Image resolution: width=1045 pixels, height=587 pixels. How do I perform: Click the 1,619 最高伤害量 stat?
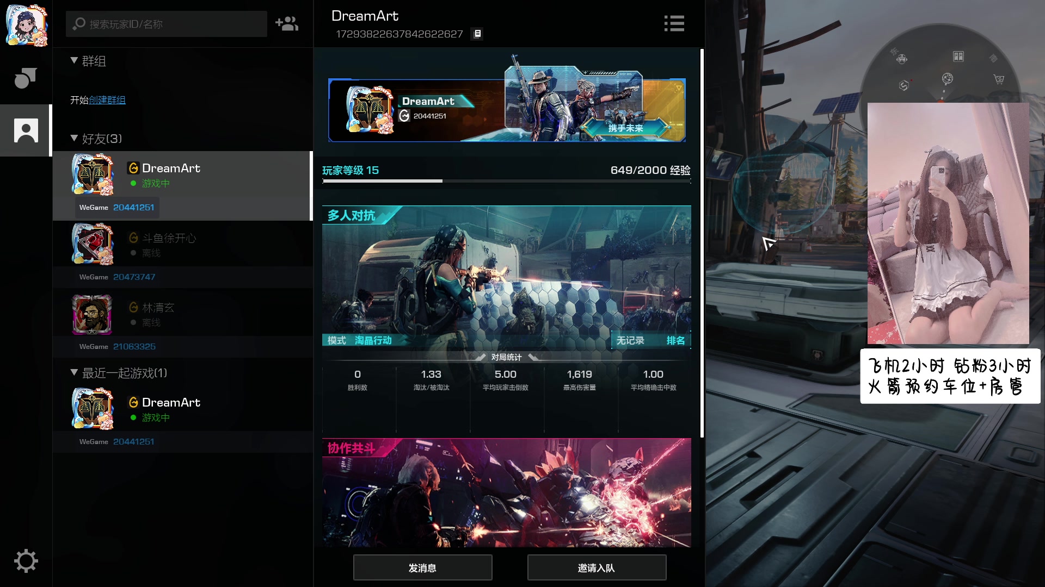[579, 379]
